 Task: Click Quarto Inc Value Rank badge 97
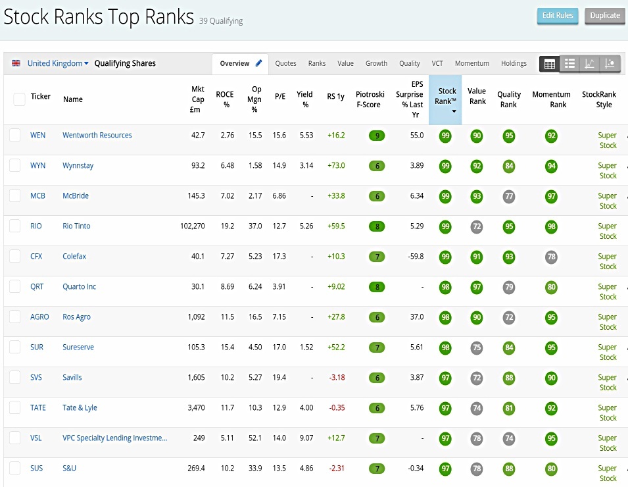click(477, 287)
